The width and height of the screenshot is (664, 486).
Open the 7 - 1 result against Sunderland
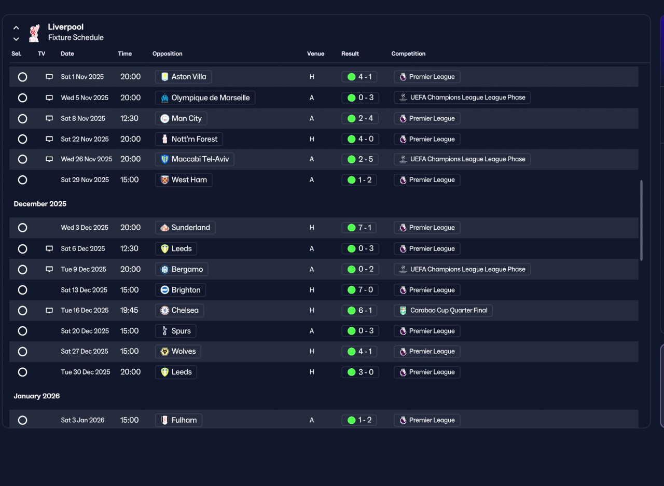coord(359,228)
